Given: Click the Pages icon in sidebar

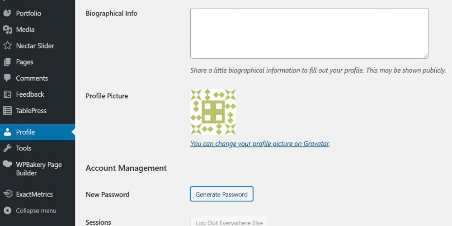Looking at the screenshot, I should (x=7, y=62).
